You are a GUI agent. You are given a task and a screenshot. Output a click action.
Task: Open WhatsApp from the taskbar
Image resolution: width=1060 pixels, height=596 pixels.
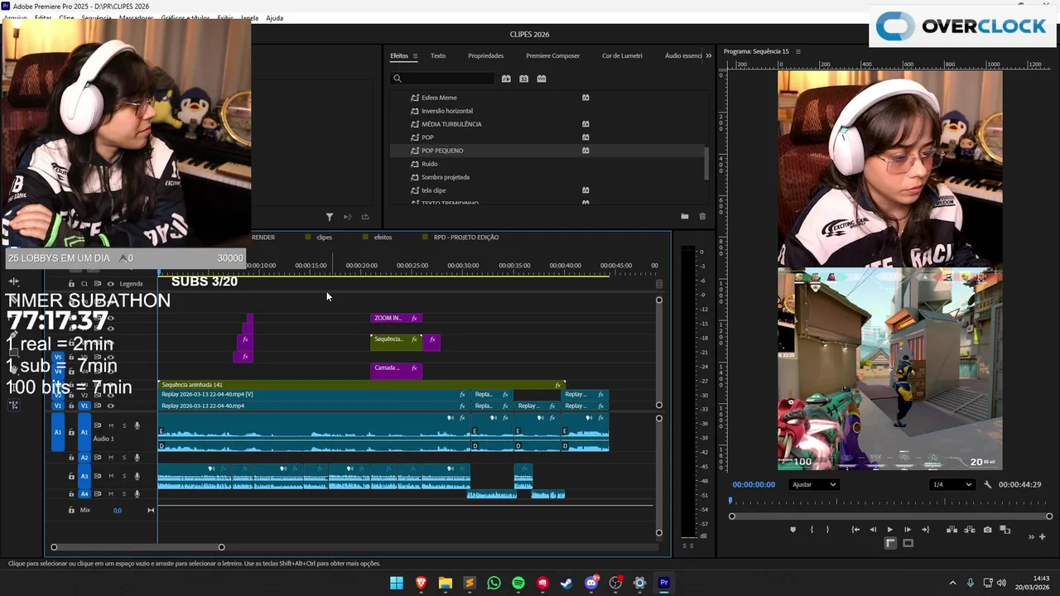pyautogui.click(x=494, y=583)
